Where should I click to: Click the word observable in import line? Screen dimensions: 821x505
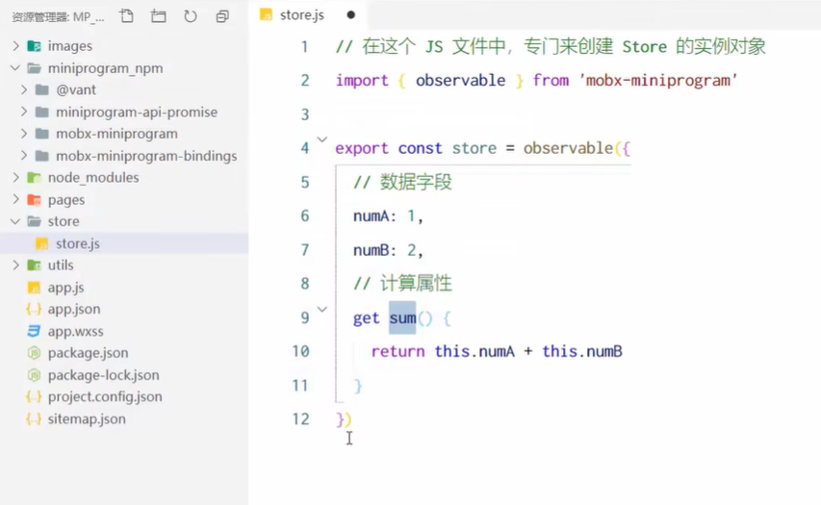(x=461, y=81)
